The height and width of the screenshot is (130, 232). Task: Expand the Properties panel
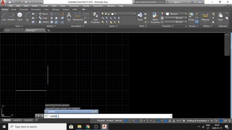167,26
